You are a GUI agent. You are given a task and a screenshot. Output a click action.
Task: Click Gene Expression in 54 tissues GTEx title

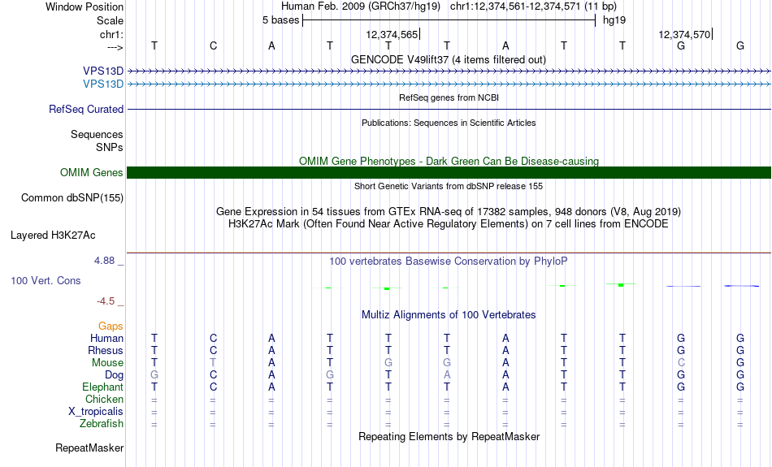449,212
